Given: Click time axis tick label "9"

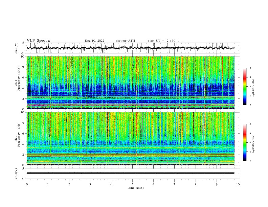Looking at the screenshot, I should coord(217,184).
